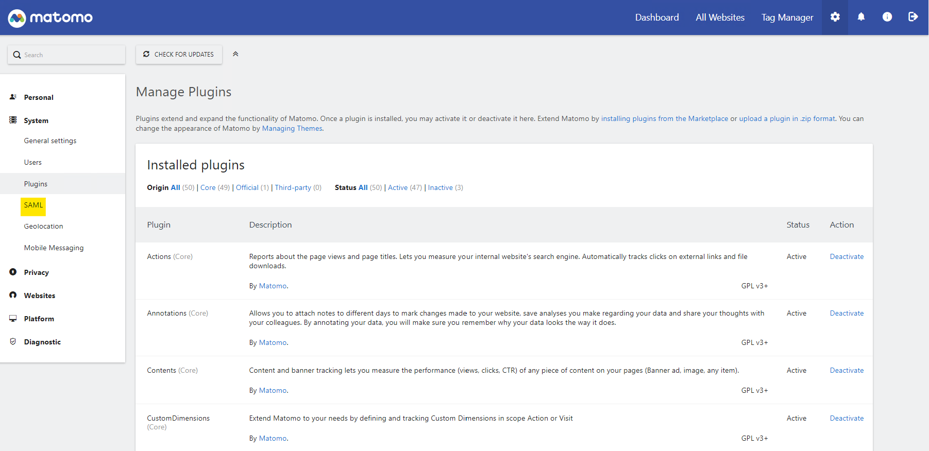
Task: Click the Diagnostic menu shield icon
Action: 13,341
